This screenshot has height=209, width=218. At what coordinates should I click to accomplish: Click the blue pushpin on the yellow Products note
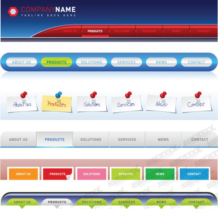pos(58,95)
